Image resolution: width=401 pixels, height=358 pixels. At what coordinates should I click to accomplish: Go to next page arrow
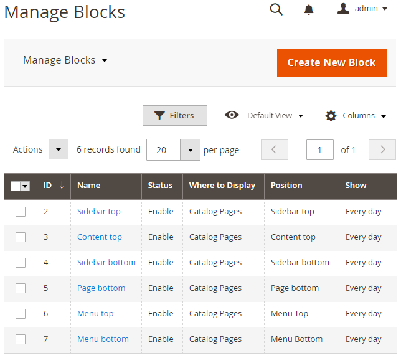coord(382,149)
